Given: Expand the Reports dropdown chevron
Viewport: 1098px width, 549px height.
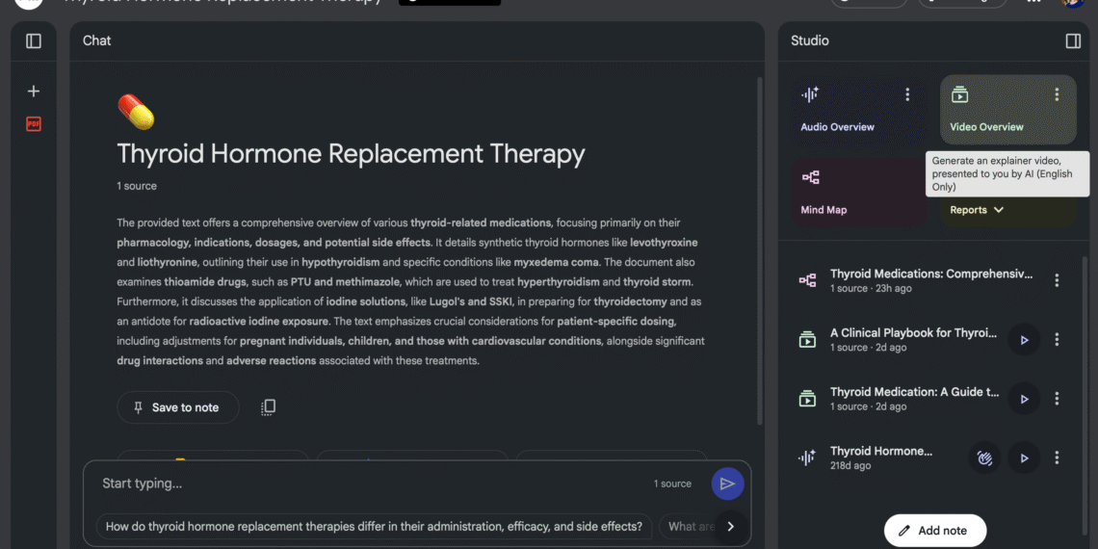Looking at the screenshot, I should point(999,210).
